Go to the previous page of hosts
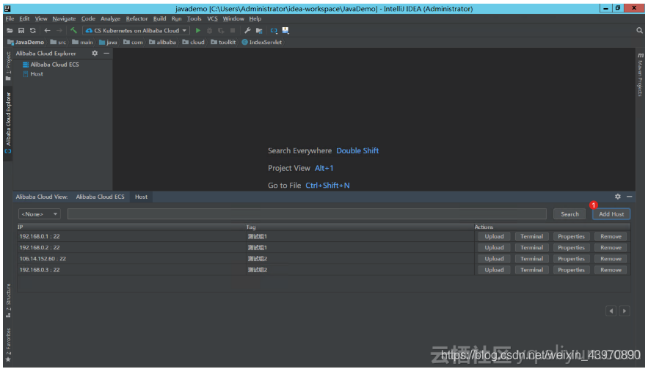The height and width of the screenshot is (369, 648). [611, 311]
